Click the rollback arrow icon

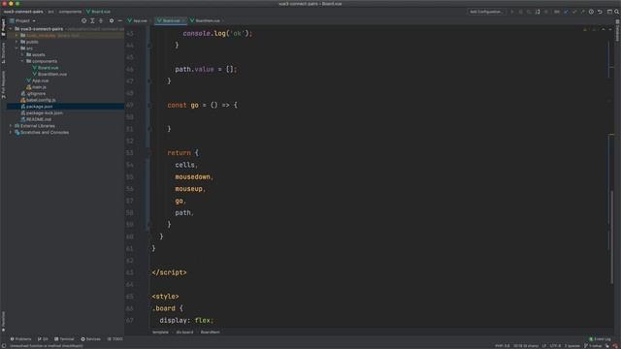[600, 12]
